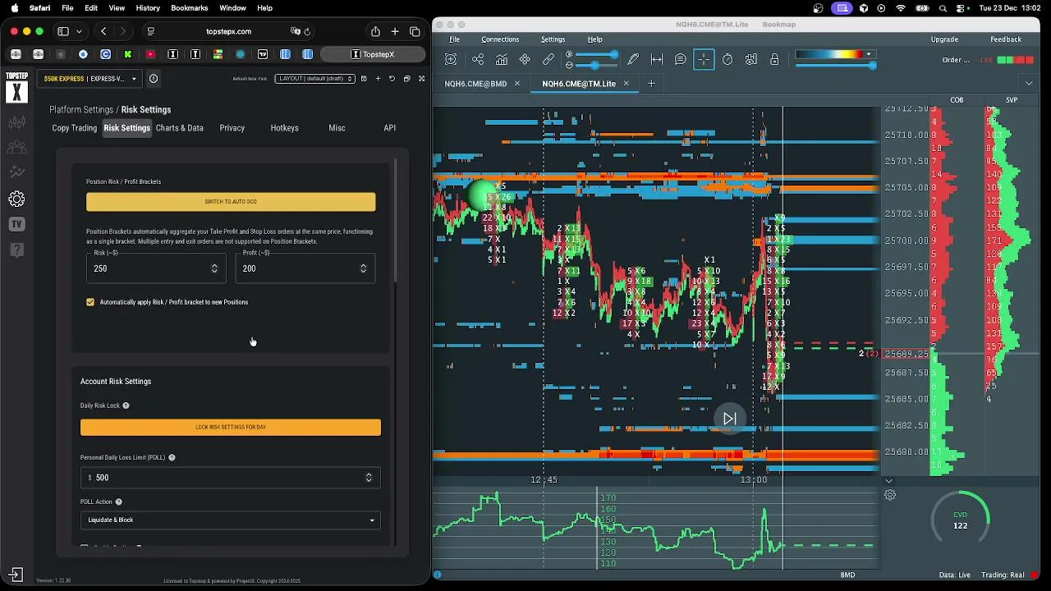Click the logout icon at TopstepX sidebar bottom

click(16, 575)
